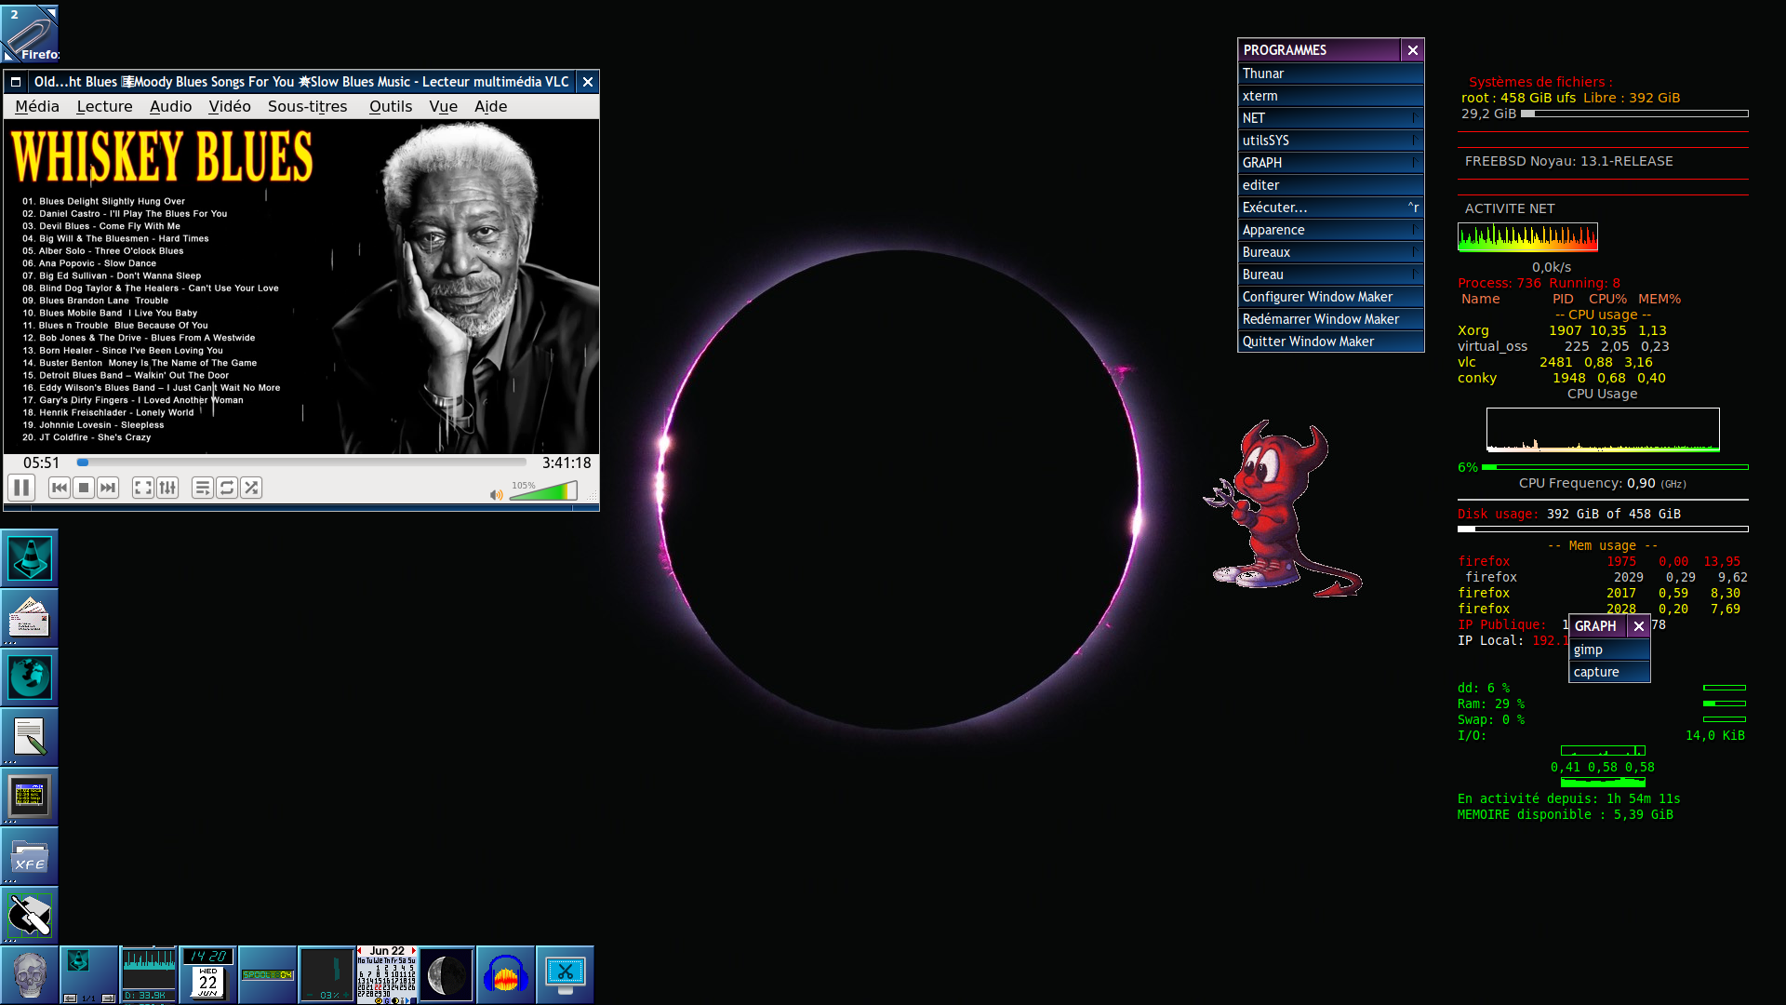The image size is (1786, 1005).
Task: Adjust the VLC volume slider at 105%
Action: tap(543, 490)
